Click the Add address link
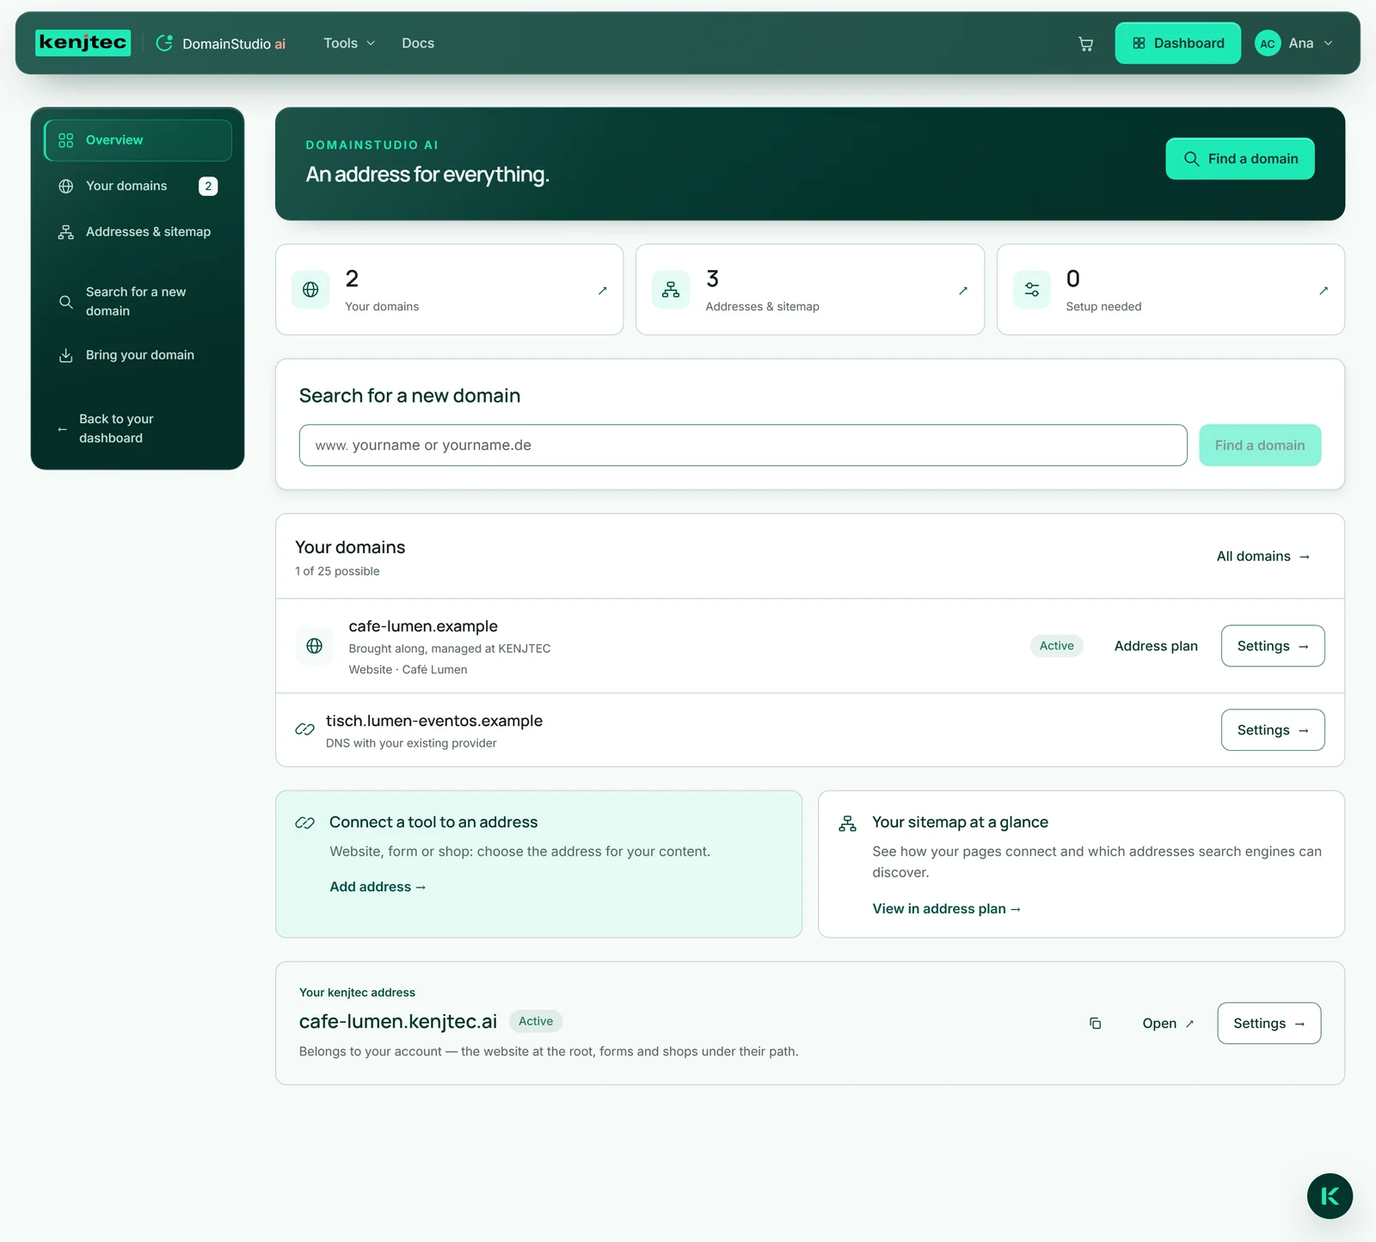This screenshot has height=1242, width=1376. [378, 887]
